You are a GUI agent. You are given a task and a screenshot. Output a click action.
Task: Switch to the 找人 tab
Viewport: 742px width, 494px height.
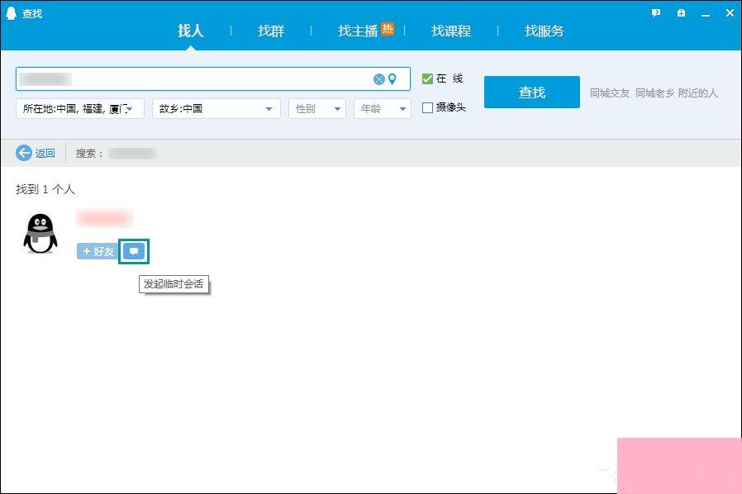point(191,31)
